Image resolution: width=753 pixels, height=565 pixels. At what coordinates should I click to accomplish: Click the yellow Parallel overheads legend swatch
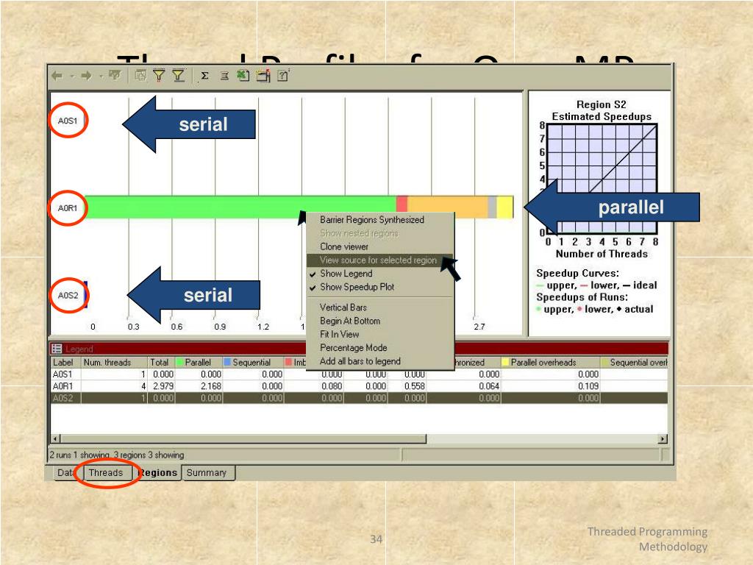click(x=505, y=362)
